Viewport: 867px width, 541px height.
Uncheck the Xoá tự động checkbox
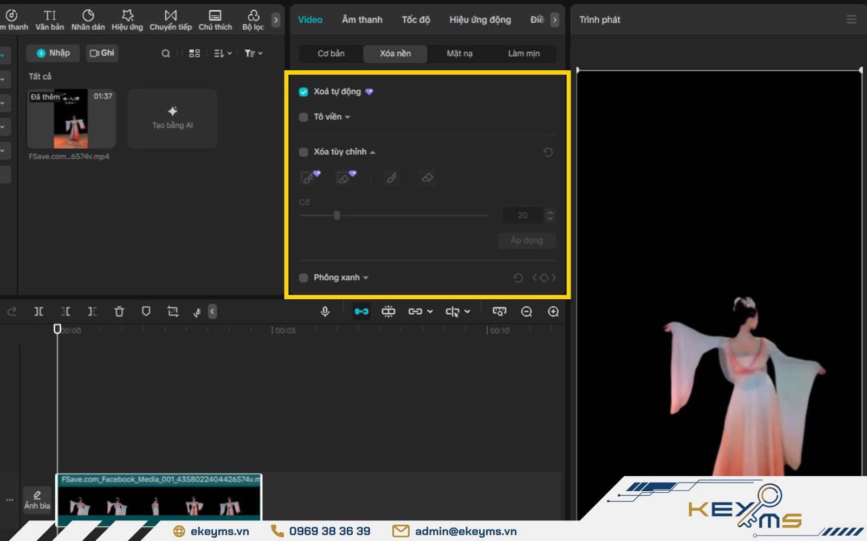coord(303,92)
